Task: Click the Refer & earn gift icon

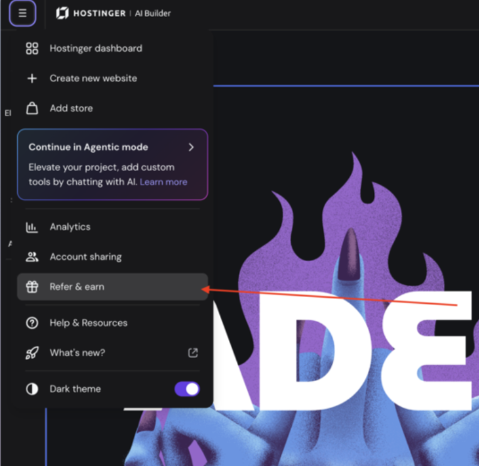Action: (32, 287)
